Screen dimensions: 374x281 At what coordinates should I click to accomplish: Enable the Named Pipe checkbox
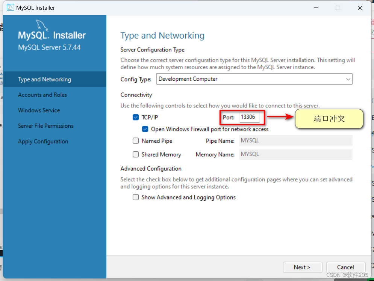(x=136, y=141)
